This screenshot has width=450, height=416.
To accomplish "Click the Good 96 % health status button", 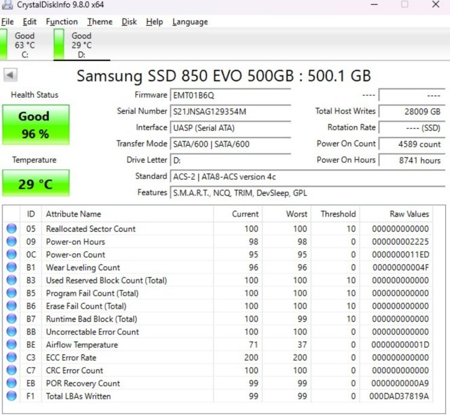I will 35,125.
